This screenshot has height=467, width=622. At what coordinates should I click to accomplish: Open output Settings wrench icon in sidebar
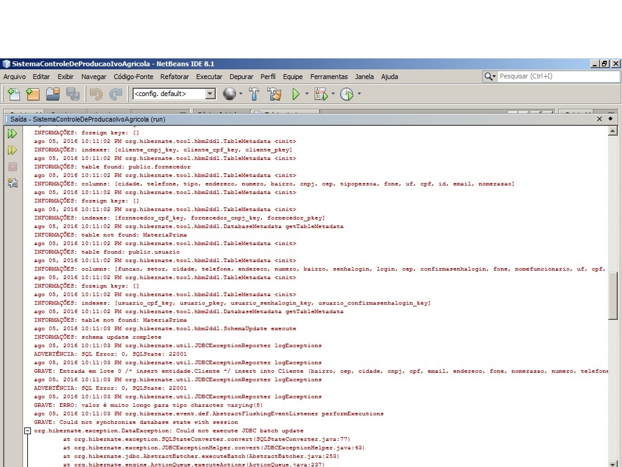click(13, 182)
